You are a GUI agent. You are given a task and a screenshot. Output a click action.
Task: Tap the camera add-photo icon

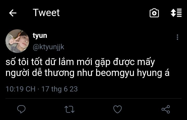pos(154,13)
